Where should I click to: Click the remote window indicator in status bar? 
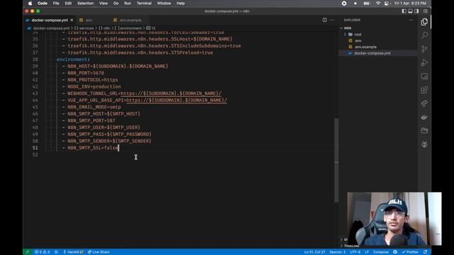tap(27, 252)
